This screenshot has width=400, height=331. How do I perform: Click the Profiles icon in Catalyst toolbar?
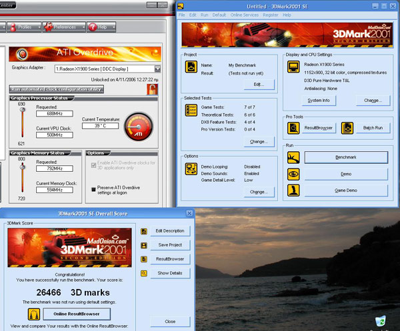(13, 27)
